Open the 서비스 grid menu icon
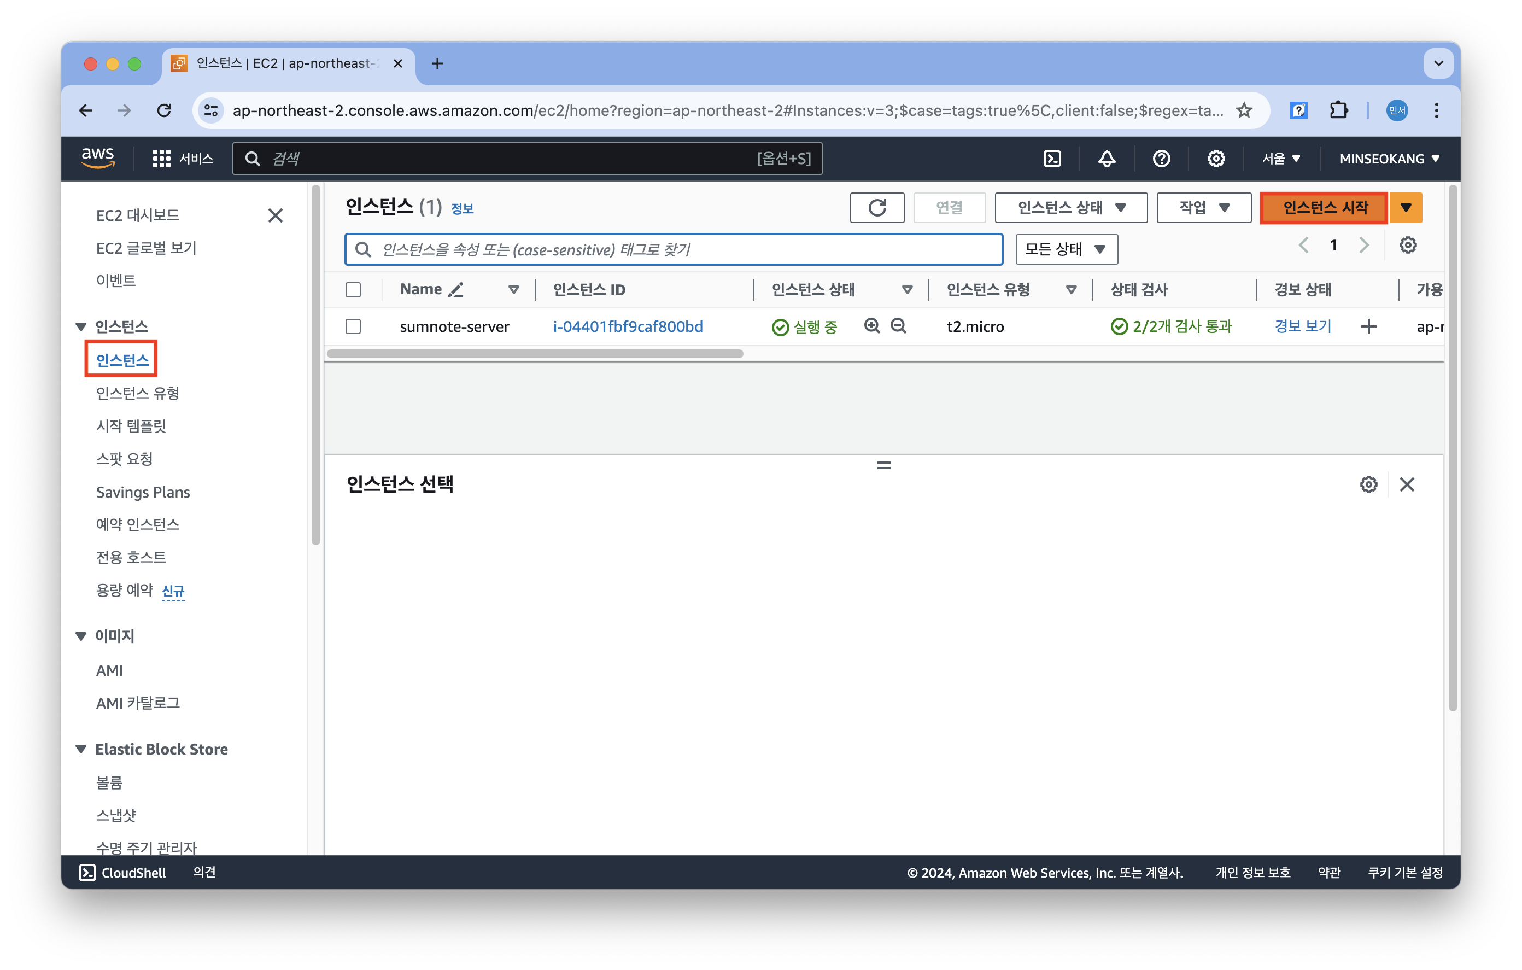 (x=161, y=159)
